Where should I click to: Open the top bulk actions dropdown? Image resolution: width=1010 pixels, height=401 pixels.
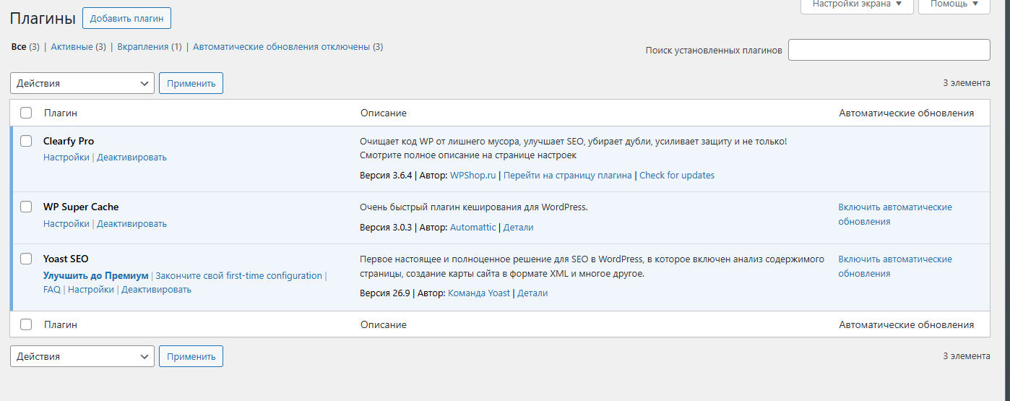point(82,83)
